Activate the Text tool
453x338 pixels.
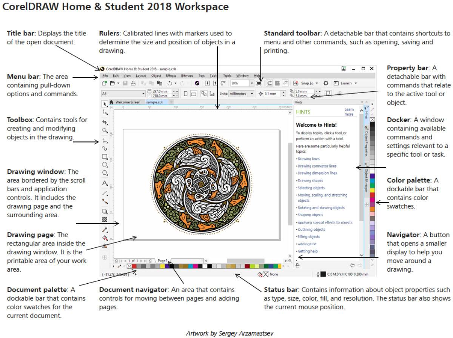105,183
